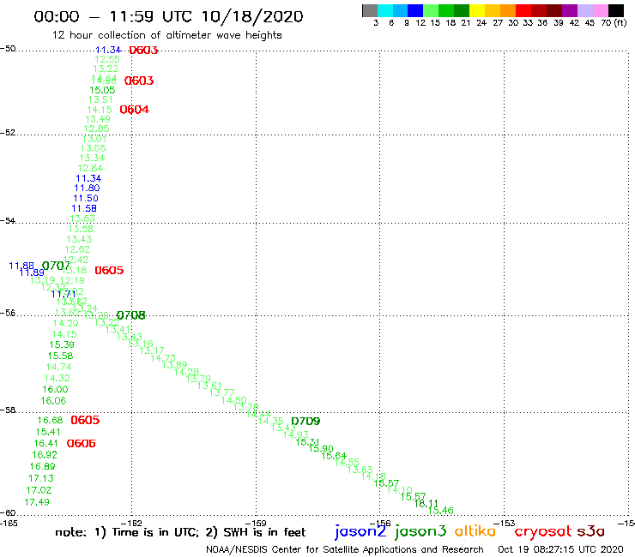Click the orange swatch above label 30
635x557 pixels.
coord(508,10)
